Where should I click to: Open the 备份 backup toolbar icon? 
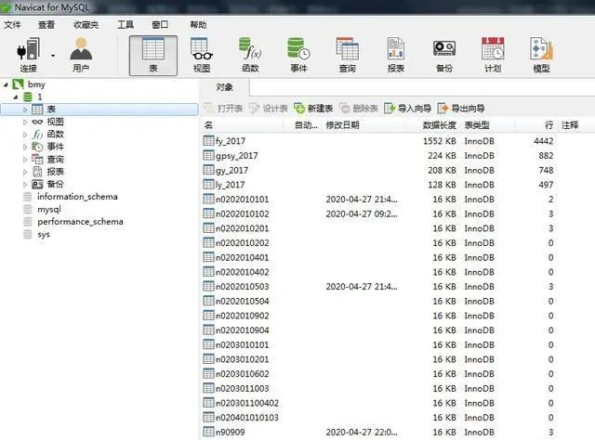[x=444, y=55]
